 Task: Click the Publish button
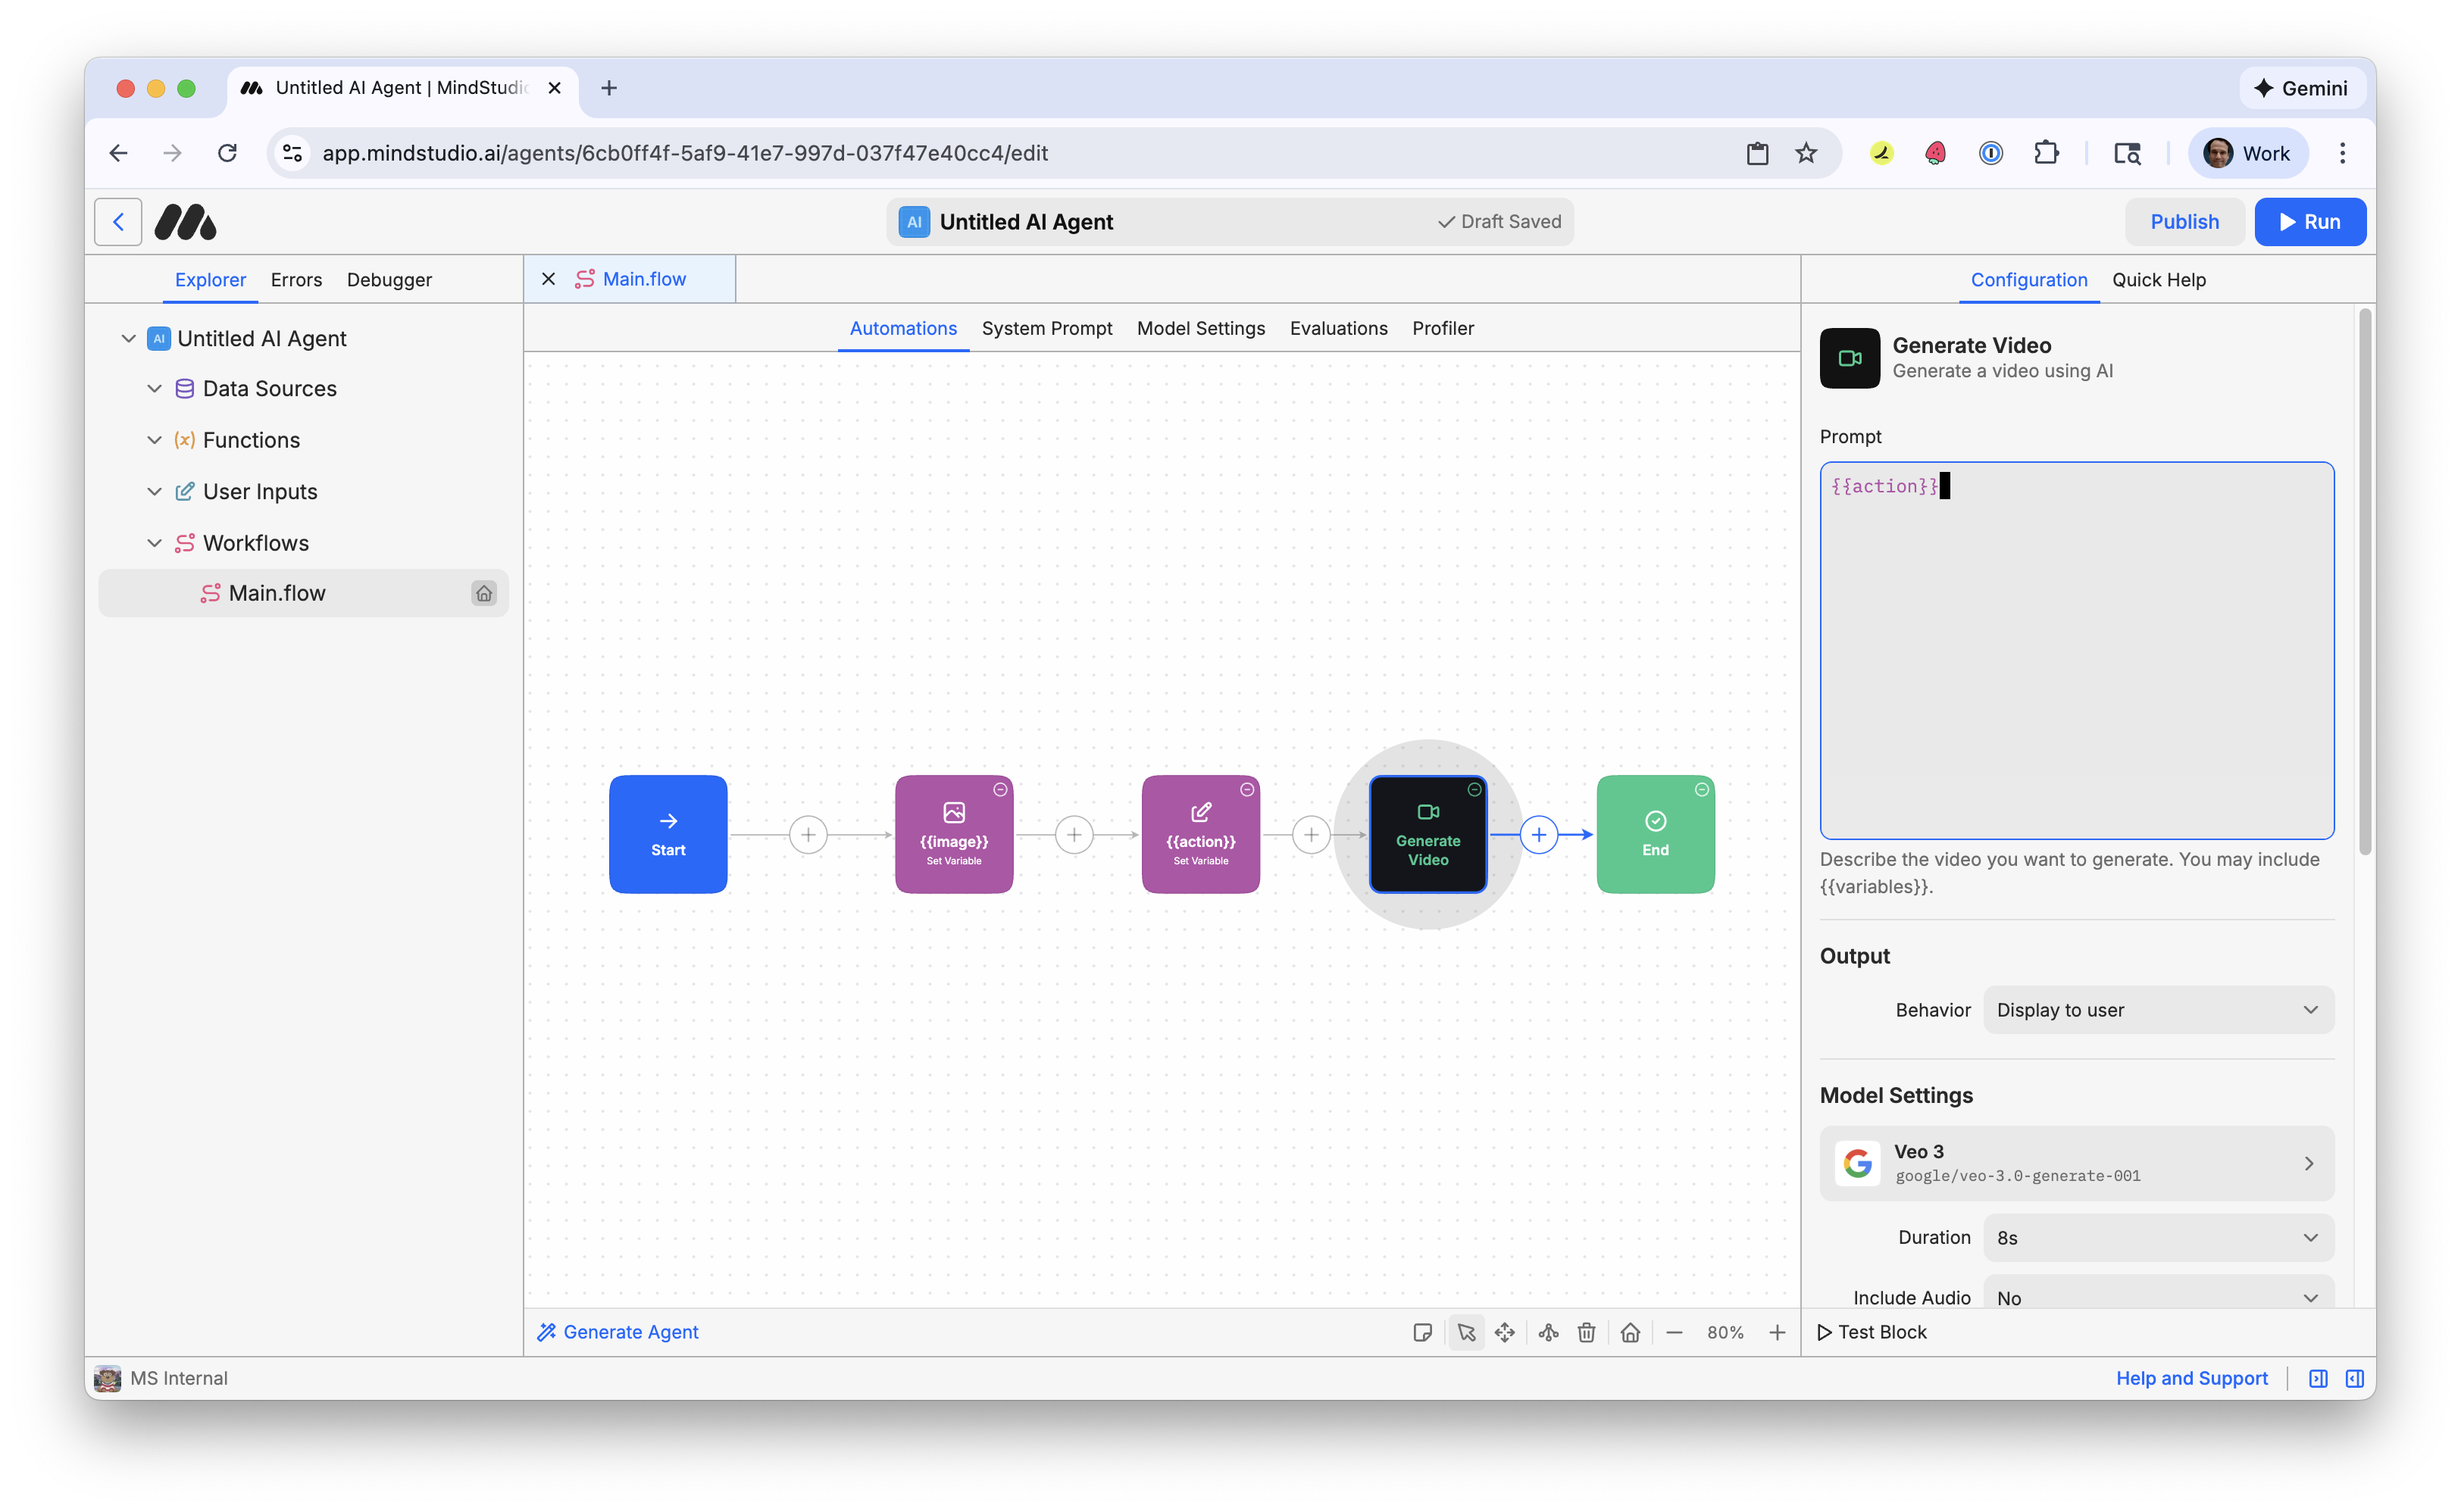(2184, 222)
